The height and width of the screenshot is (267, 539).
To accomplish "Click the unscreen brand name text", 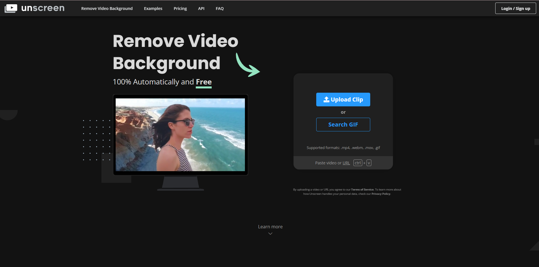I will (43, 8).
